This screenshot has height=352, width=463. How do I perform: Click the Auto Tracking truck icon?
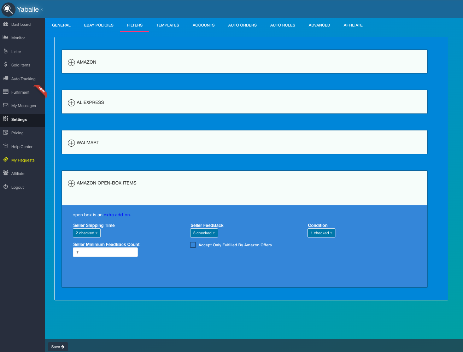click(6, 78)
